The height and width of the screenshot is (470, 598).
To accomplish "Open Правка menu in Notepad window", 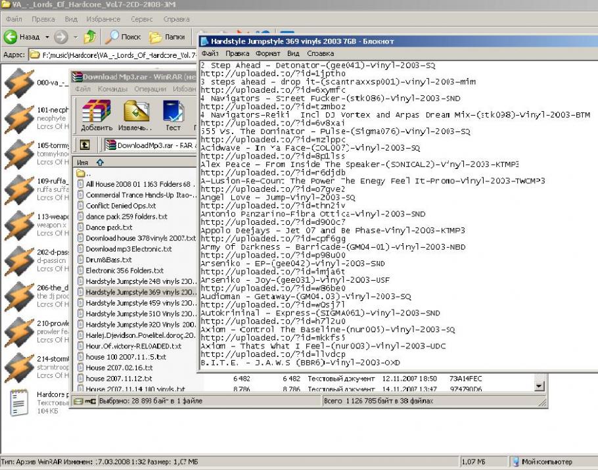I will [x=237, y=53].
